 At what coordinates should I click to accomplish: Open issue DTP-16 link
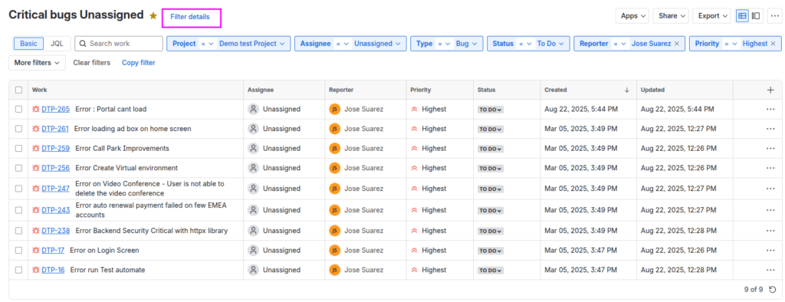pos(53,270)
